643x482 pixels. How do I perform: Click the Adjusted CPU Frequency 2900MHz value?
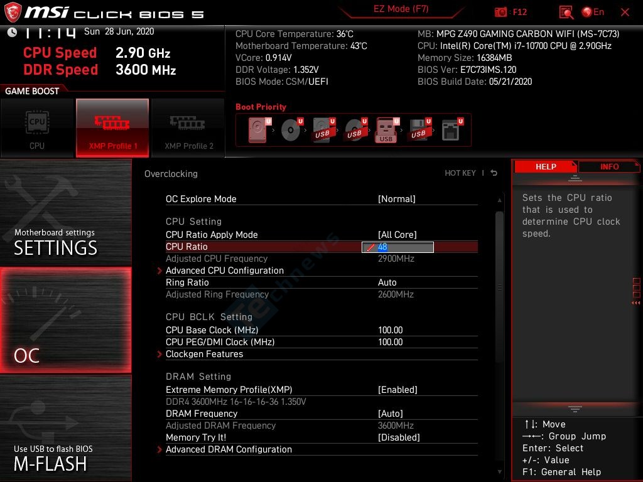[396, 259]
